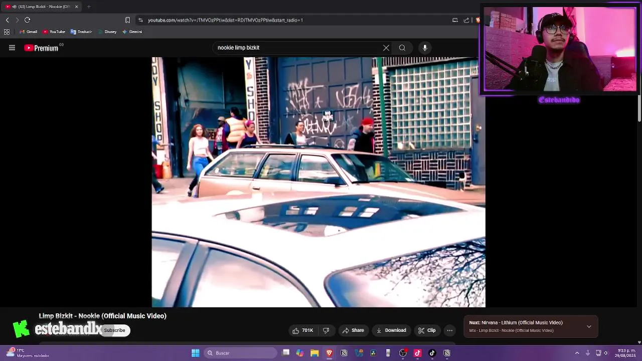The width and height of the screenshot is (642, 361).
Task: Start voice search with microphone icon
Action: click(x=425, y=48)
